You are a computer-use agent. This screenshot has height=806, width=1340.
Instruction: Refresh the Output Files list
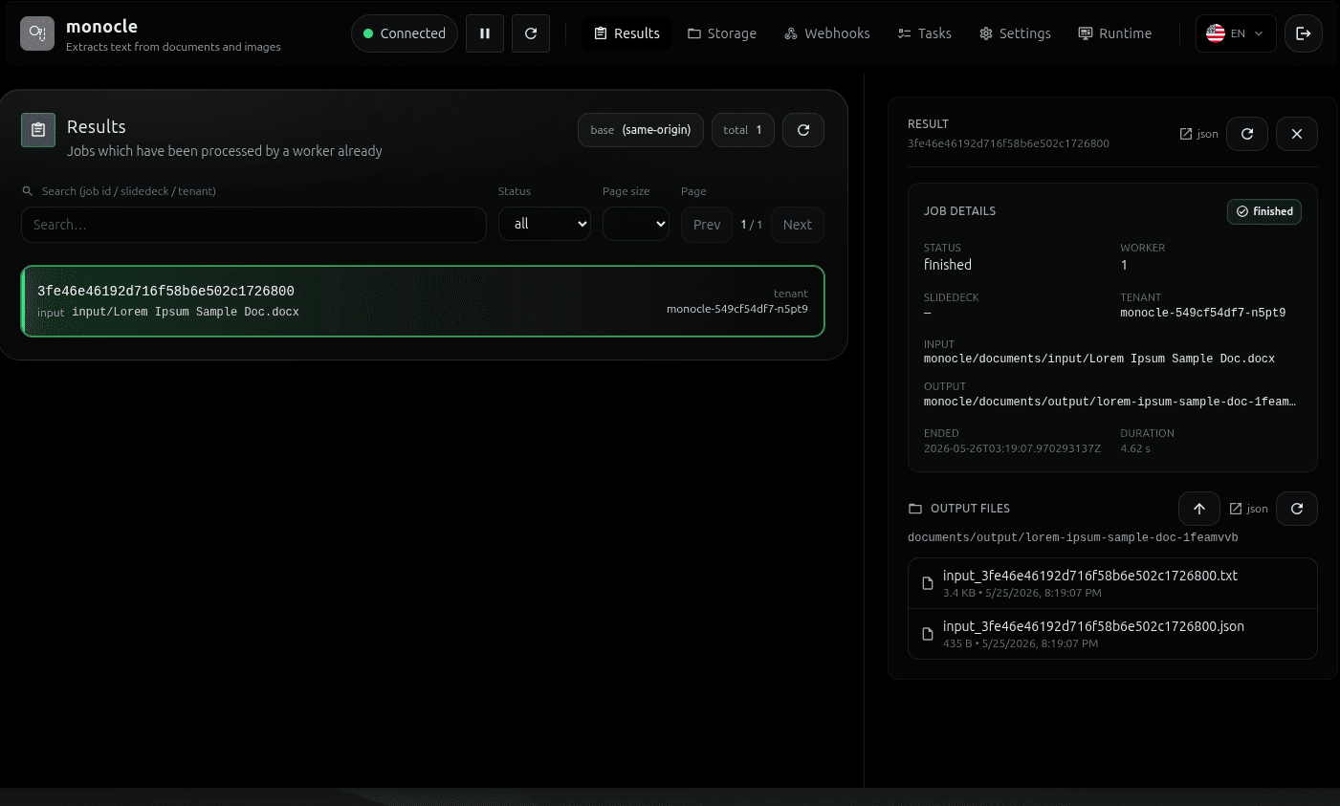[x=1297, y=509]
